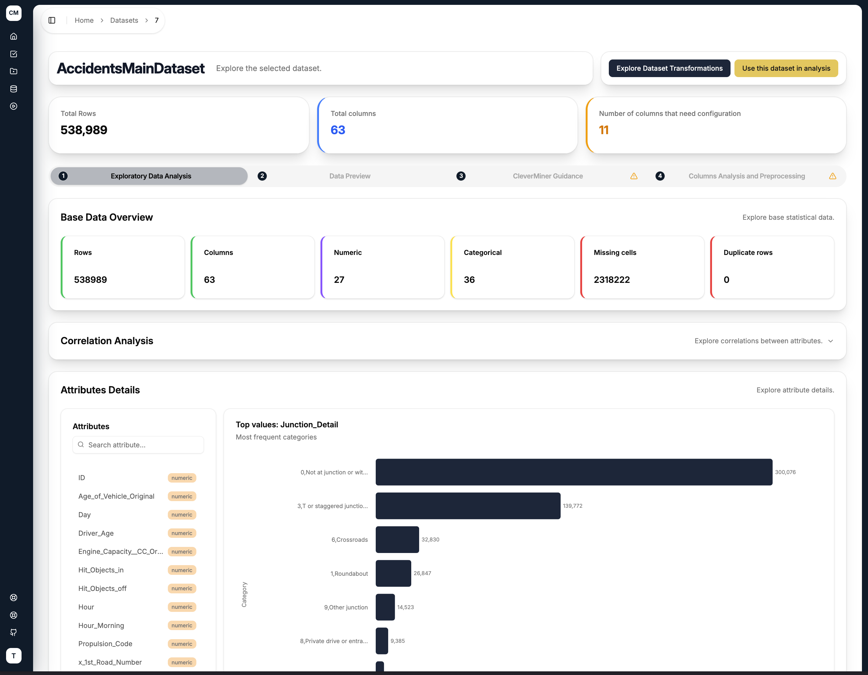Select the Hit_Objects_in attribute
The width and height of the screenshot is (868, 675).
[137, 570]
